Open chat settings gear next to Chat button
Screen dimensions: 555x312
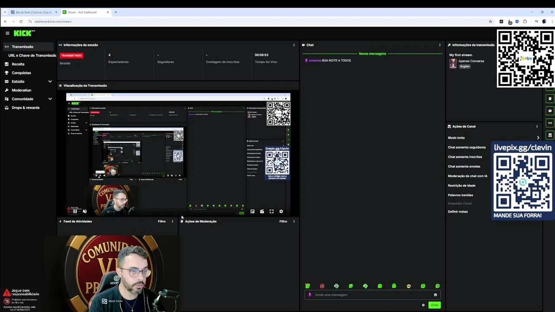tap(423, 305)
